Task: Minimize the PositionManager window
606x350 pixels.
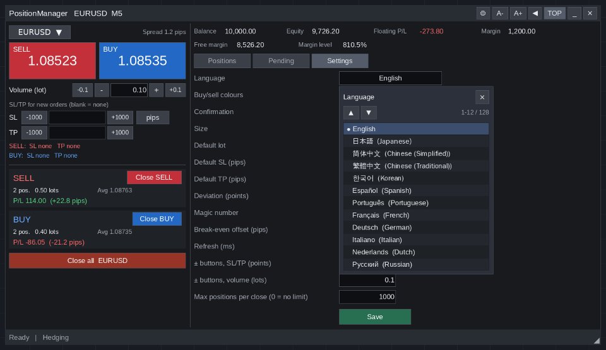Action: [574, 13]
